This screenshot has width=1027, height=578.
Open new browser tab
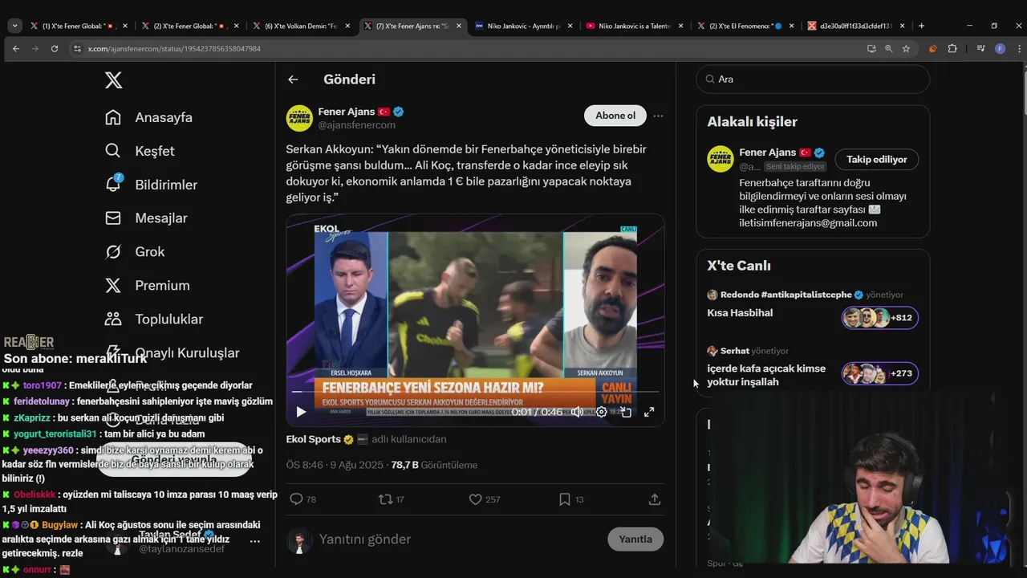tap(921, 26)
